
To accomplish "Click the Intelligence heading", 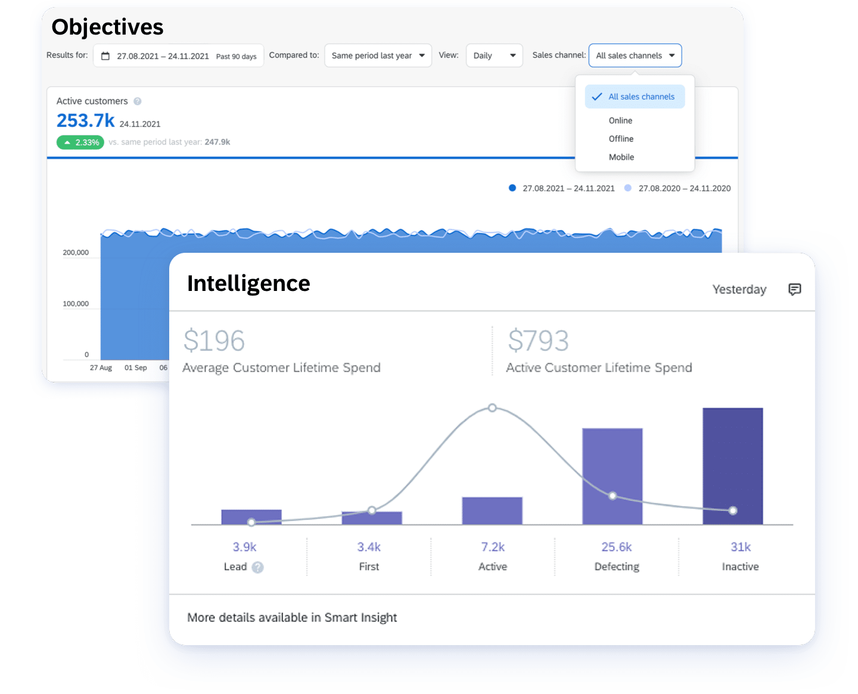I will tap(248, 284).
